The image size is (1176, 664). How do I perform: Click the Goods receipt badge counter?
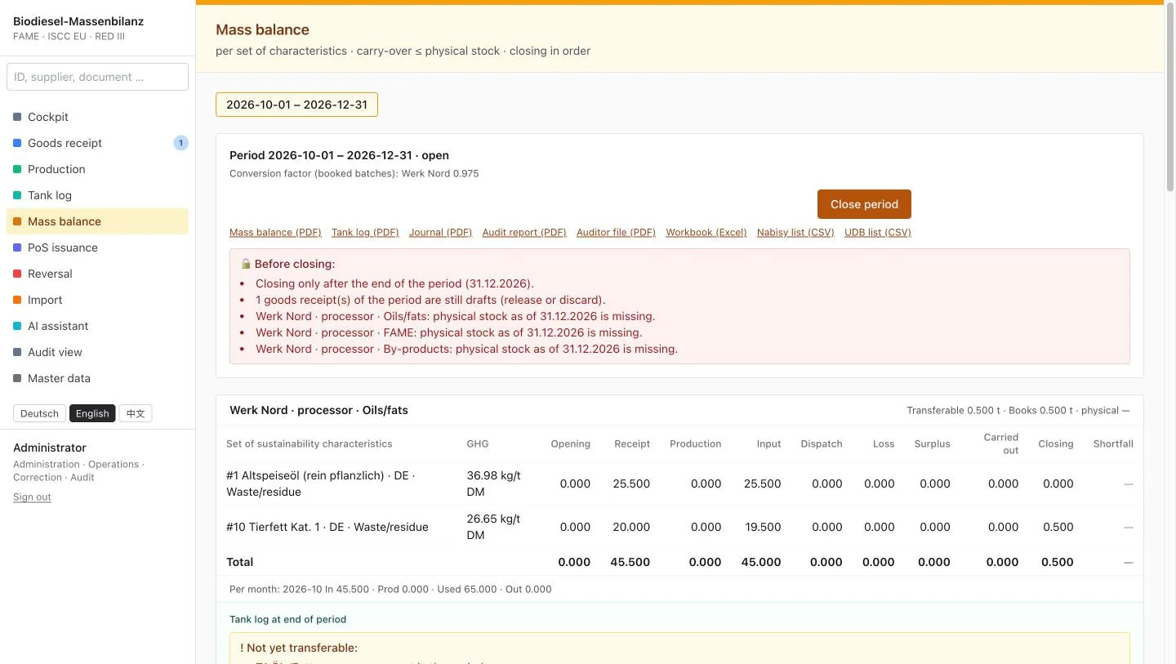pos(180,143)
